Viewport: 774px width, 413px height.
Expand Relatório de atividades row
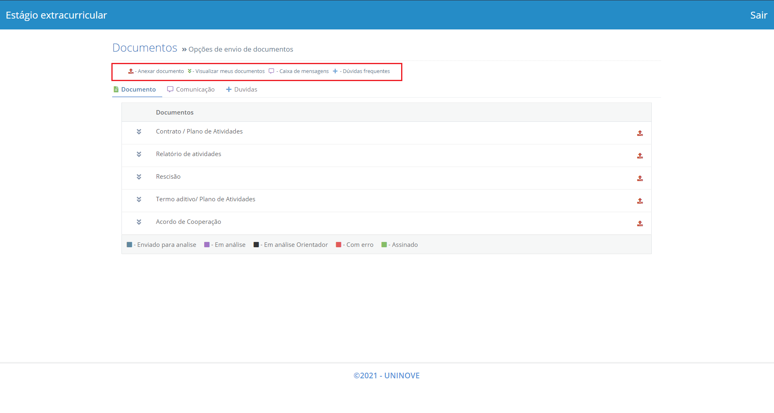tap(139, 154)
